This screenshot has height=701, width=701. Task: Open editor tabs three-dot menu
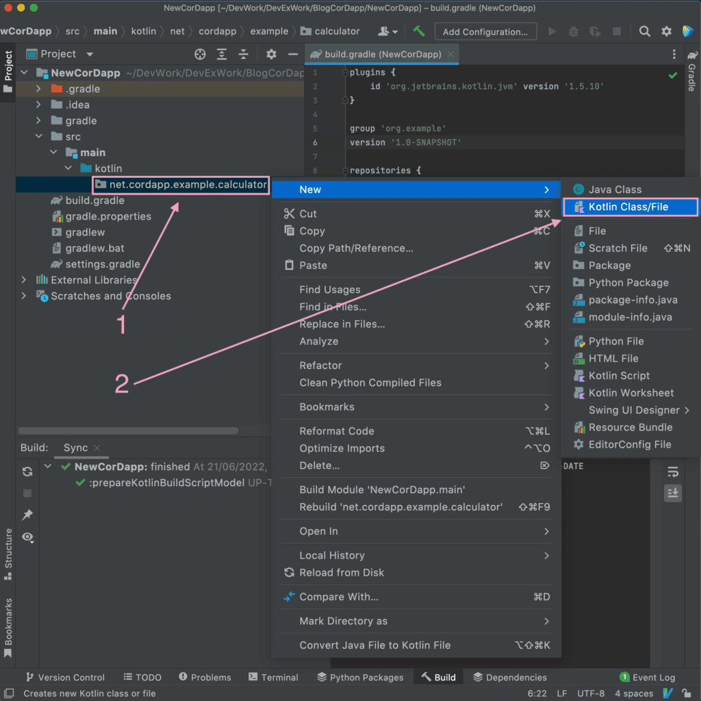[x=674, y=54]
